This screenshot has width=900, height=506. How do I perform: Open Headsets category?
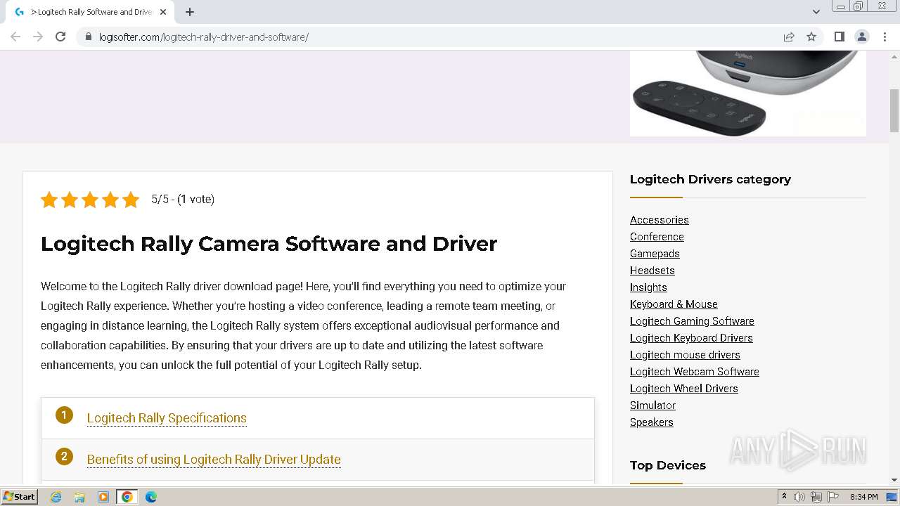tap(652, 271)
